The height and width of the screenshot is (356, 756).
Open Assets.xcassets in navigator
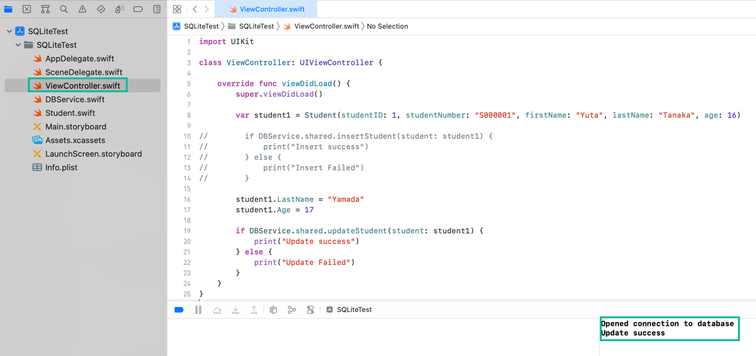click(x=75, y=141)
